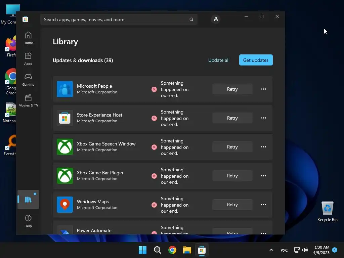Open more options for Xbox Game Speech Window

click(263, 147)
